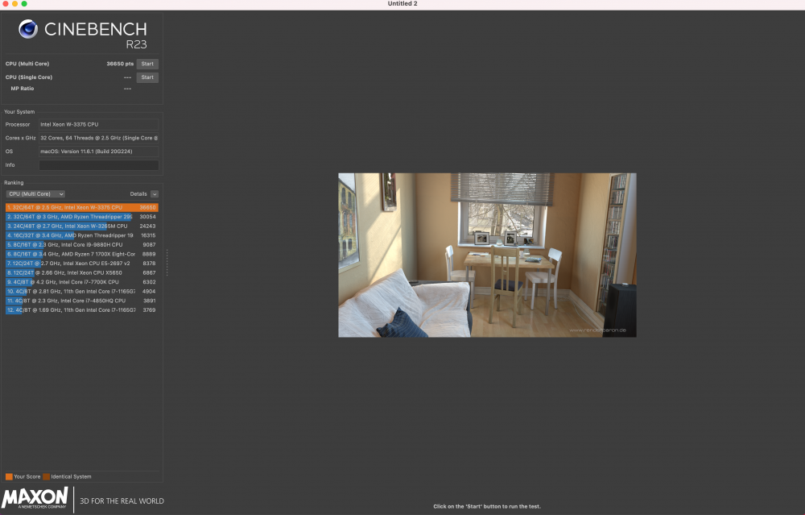Select ranking row 4 Ryzen Threadripper 16315
The width and height of the screenshot is (805, 515).
tap(81, 235)
